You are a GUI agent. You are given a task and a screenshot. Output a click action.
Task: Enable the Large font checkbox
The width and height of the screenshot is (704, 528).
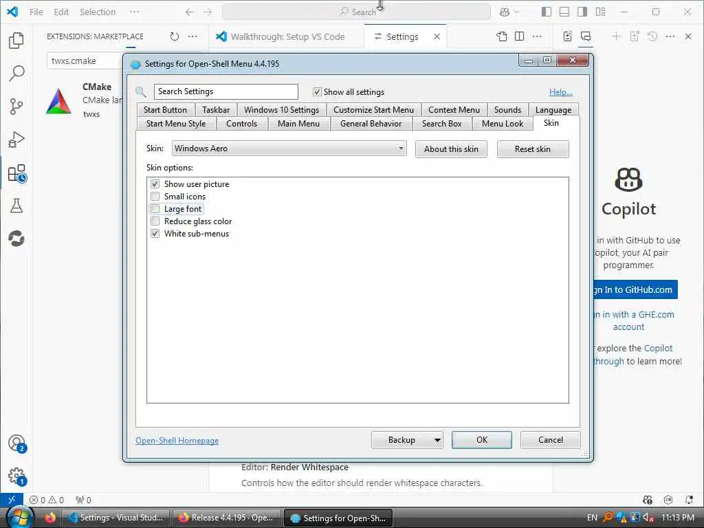pyautogui.click(x=155, y=209)
